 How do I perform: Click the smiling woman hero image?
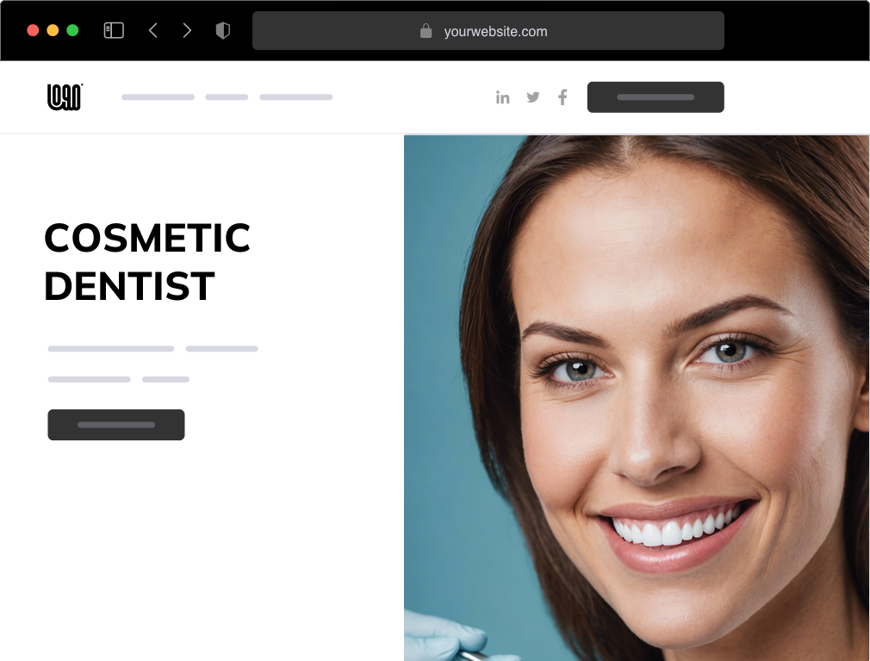click(637, 398)
